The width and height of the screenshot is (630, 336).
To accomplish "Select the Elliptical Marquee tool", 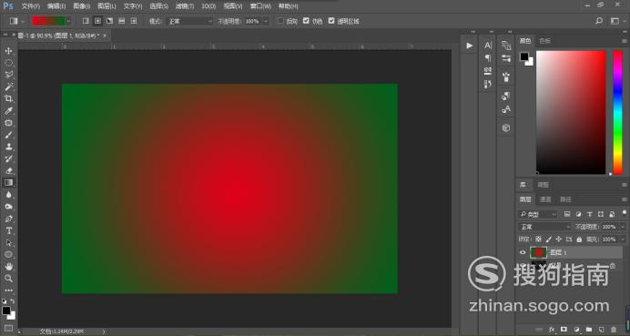I will tap(8, 63).
